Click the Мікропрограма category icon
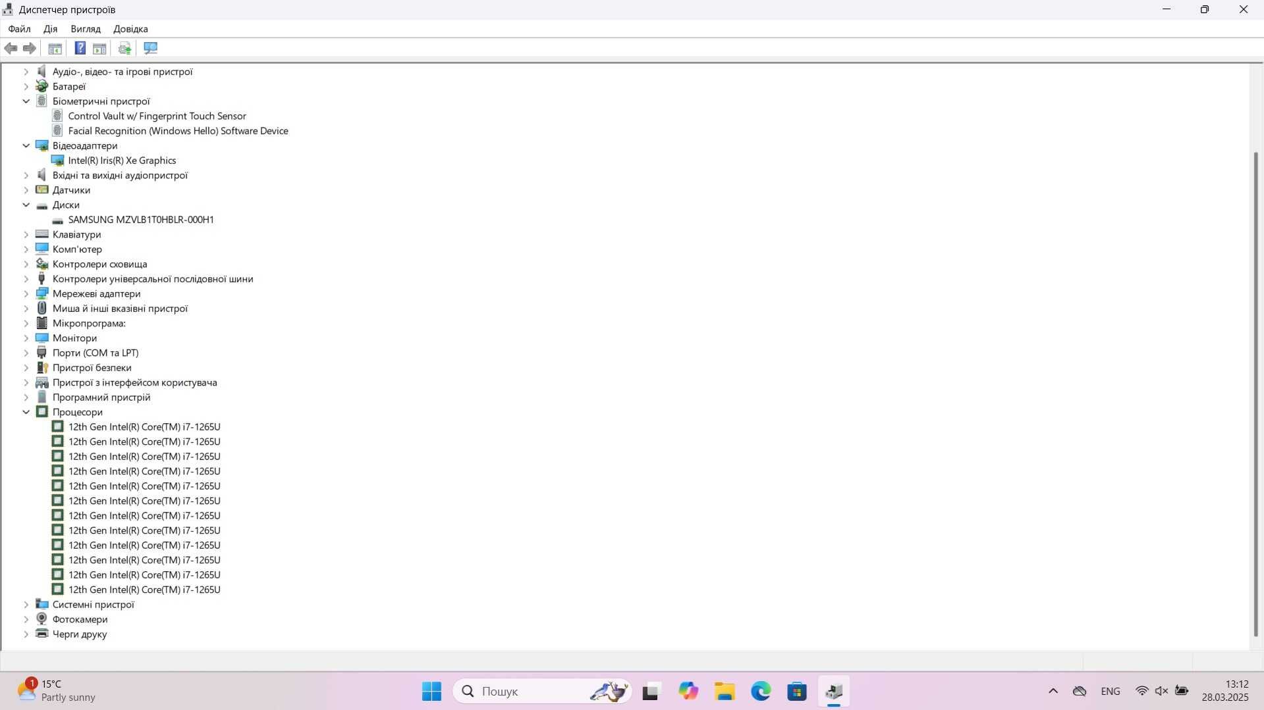This screenshot has height=710, width=1264. (42, 323)
